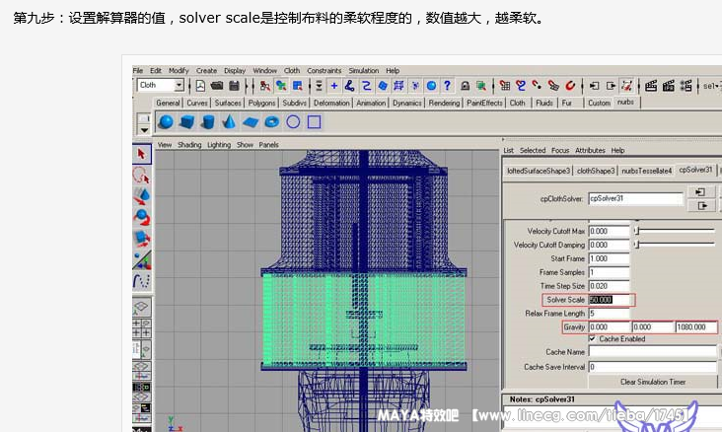Click the Clear Simulation Timer button
The height and width of the screenshot is (432, 722).
[652, 381]
